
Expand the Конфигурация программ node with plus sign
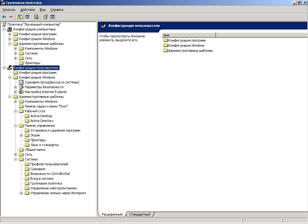10,34
